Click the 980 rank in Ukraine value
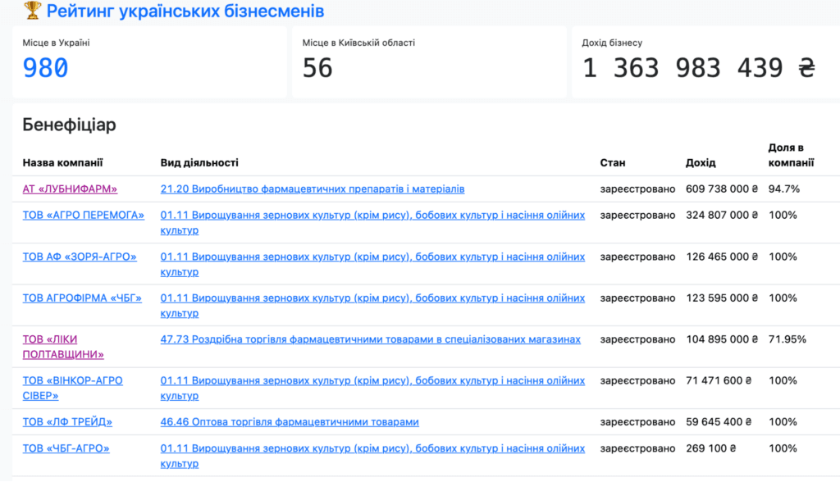Viewport: 840px width, 482px height. tap(46, 68)
